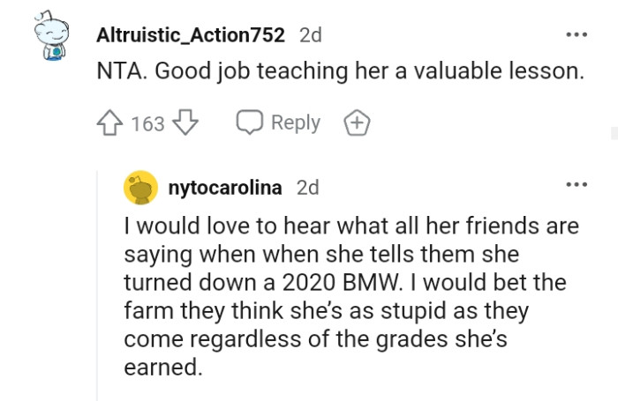Click the Reply text label

click(296, 123)
